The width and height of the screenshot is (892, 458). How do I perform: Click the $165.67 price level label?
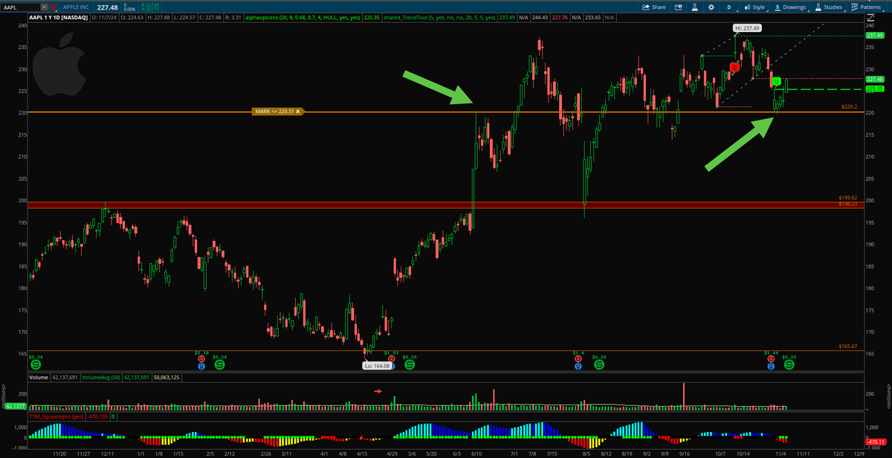pyautogui.click(x=847, y=346)
